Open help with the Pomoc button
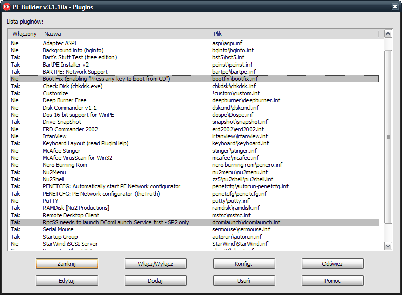The width and height of the screenshot is (402, 295). tap(333, 281)
